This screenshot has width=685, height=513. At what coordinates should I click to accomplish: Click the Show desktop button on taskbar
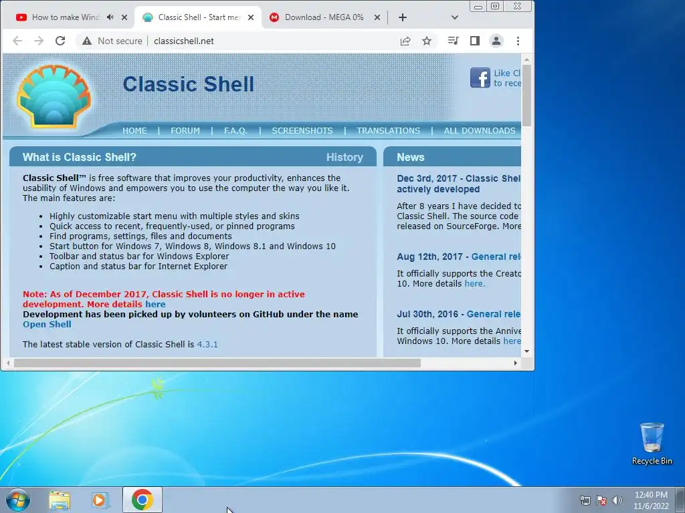(x=680, y=500)
